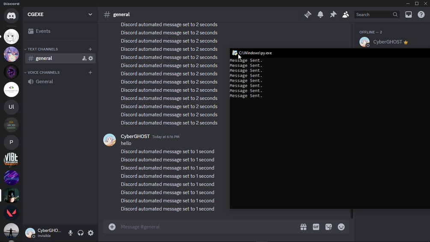The image size is (430, 242).
Task: Open the dark purple figure server
Action: [11, 72]
